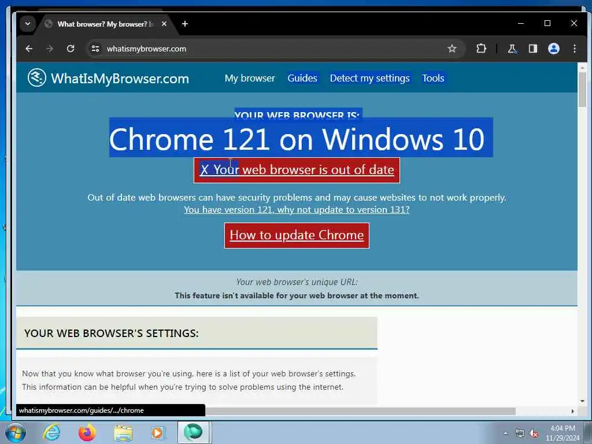Click the WhatIsMyBrowser.com logo

(x=108, y=78)
